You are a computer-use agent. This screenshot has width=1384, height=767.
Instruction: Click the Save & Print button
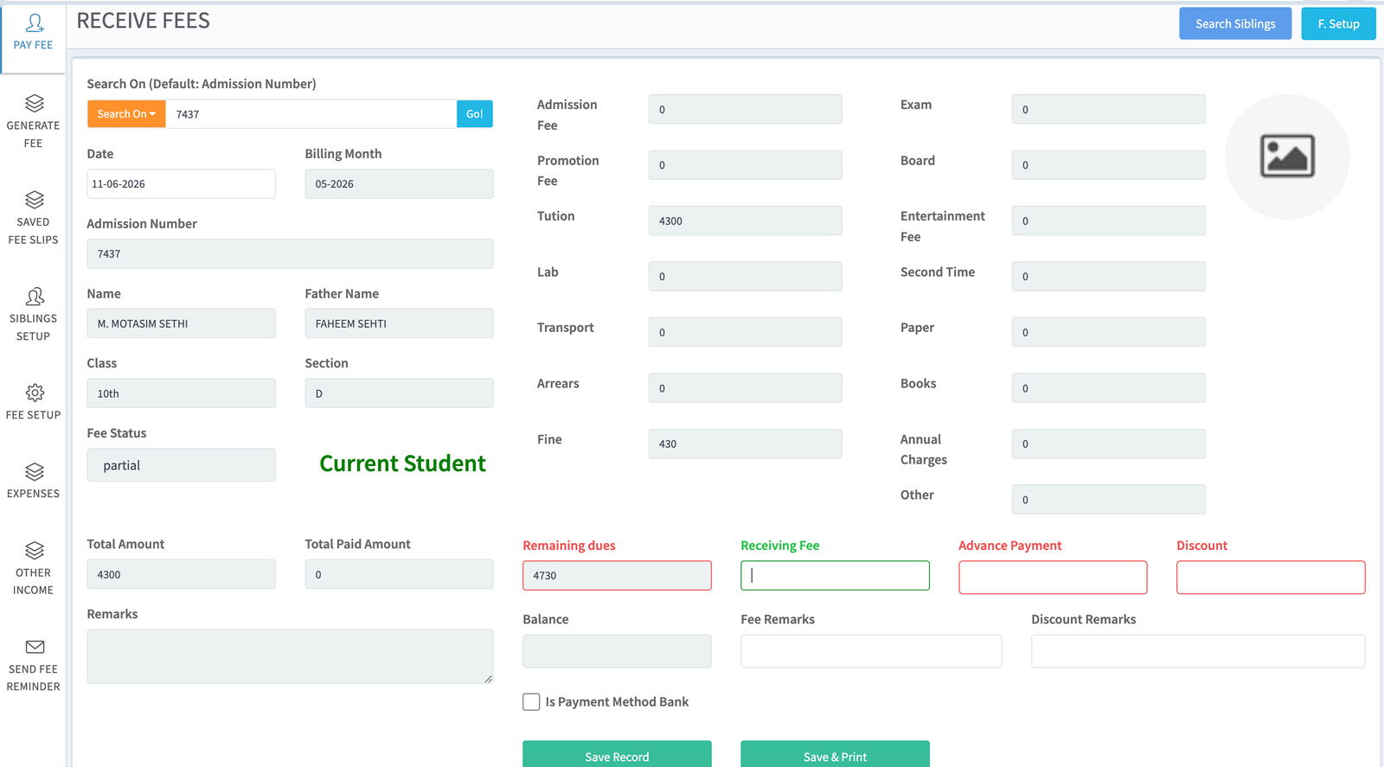click(x=835, y=755)
